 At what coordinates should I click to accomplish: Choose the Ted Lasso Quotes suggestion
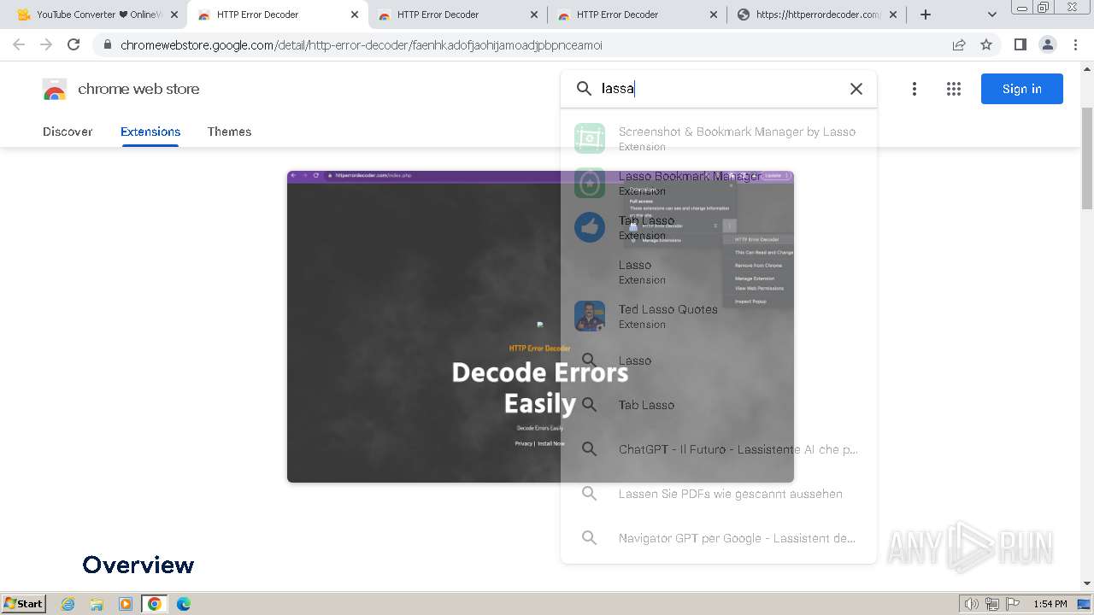(x=718, y=316)
